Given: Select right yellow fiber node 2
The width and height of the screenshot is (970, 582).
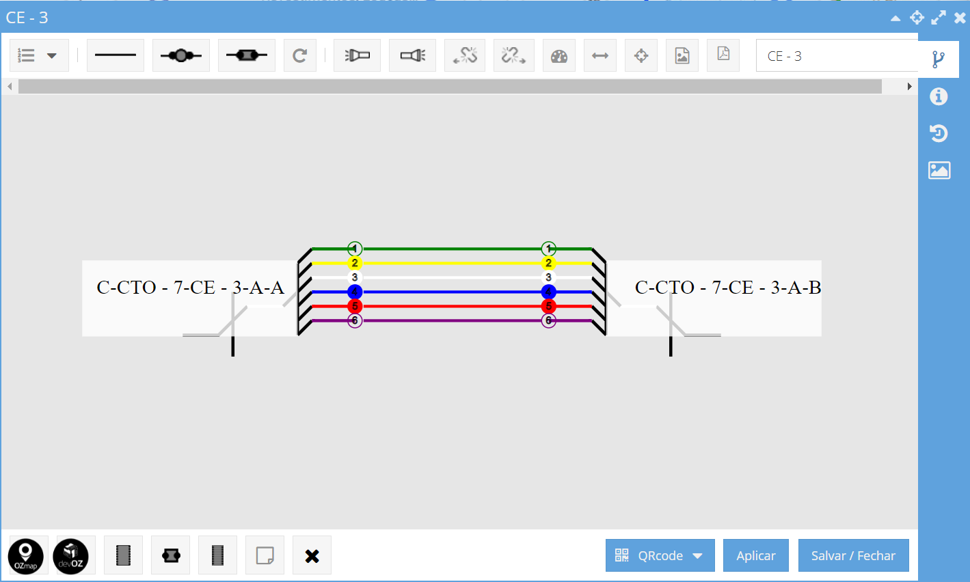Looking at the screenshot, I should point(548,263).
